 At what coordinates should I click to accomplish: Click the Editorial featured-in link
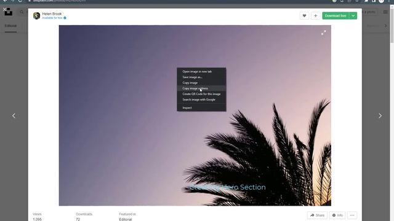point(126,219)
